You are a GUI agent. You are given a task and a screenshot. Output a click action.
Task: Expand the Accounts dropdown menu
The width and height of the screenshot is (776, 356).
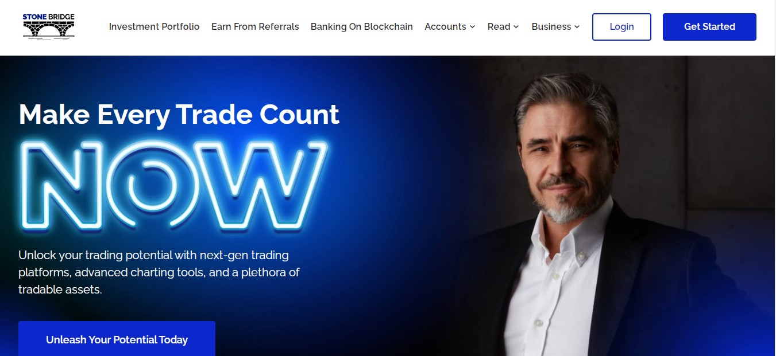point(450,26)
